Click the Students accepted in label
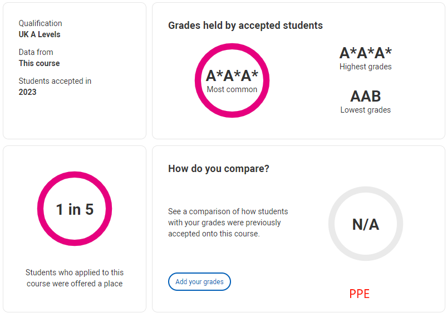The width and height of the screenshot is (447, 318). pyautogui.click(x=55, y=81)
